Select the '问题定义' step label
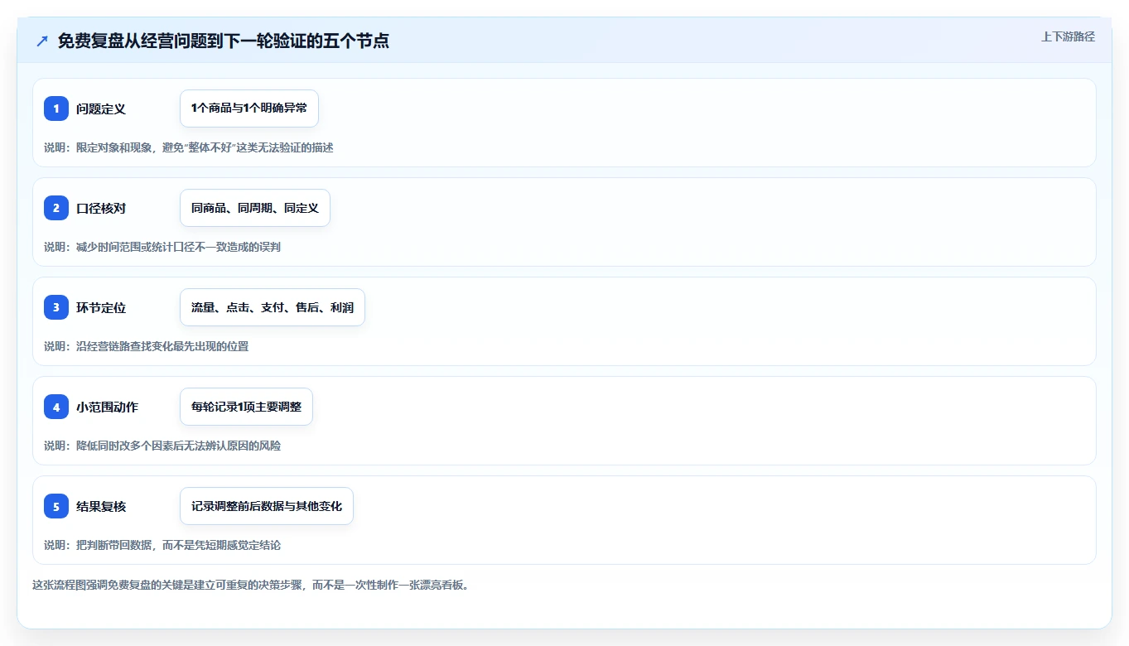The height and width of the screenshot is (646, 1129). 101,108
